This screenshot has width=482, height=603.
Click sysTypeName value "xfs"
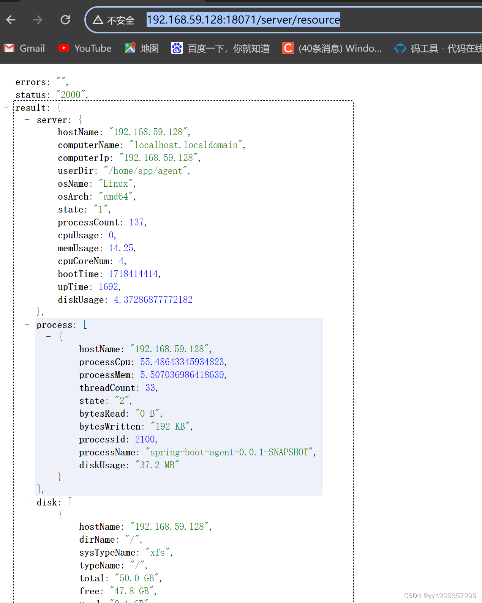[158, 553]
